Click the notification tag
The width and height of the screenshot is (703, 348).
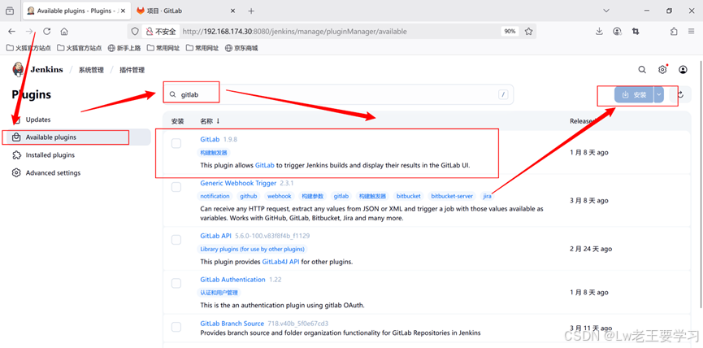coord(215,196)
